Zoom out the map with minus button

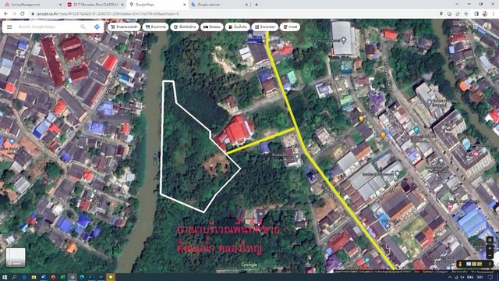tap(490, 255)
